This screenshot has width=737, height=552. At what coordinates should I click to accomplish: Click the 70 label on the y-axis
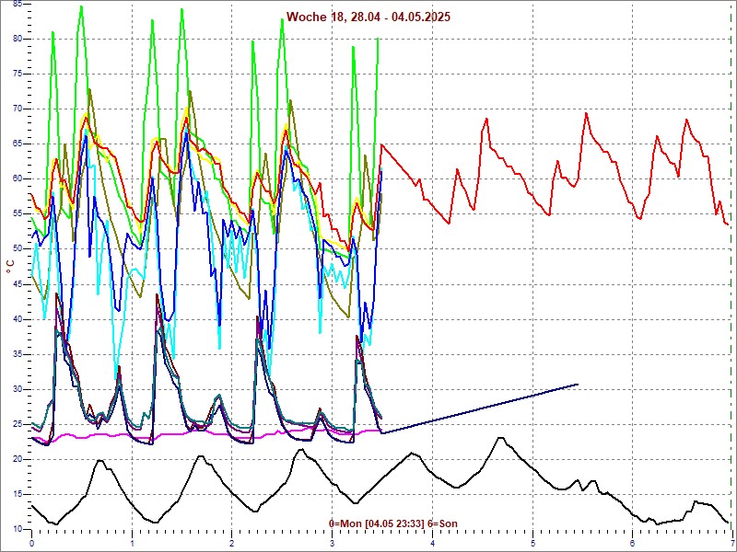[18, 109]
